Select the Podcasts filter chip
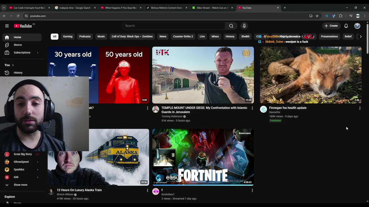This screenshot has width=369, height=207. point(85,37)
